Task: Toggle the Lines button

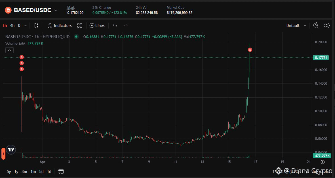Action: (97, 25)
